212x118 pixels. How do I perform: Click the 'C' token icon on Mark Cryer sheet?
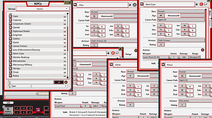201,4
